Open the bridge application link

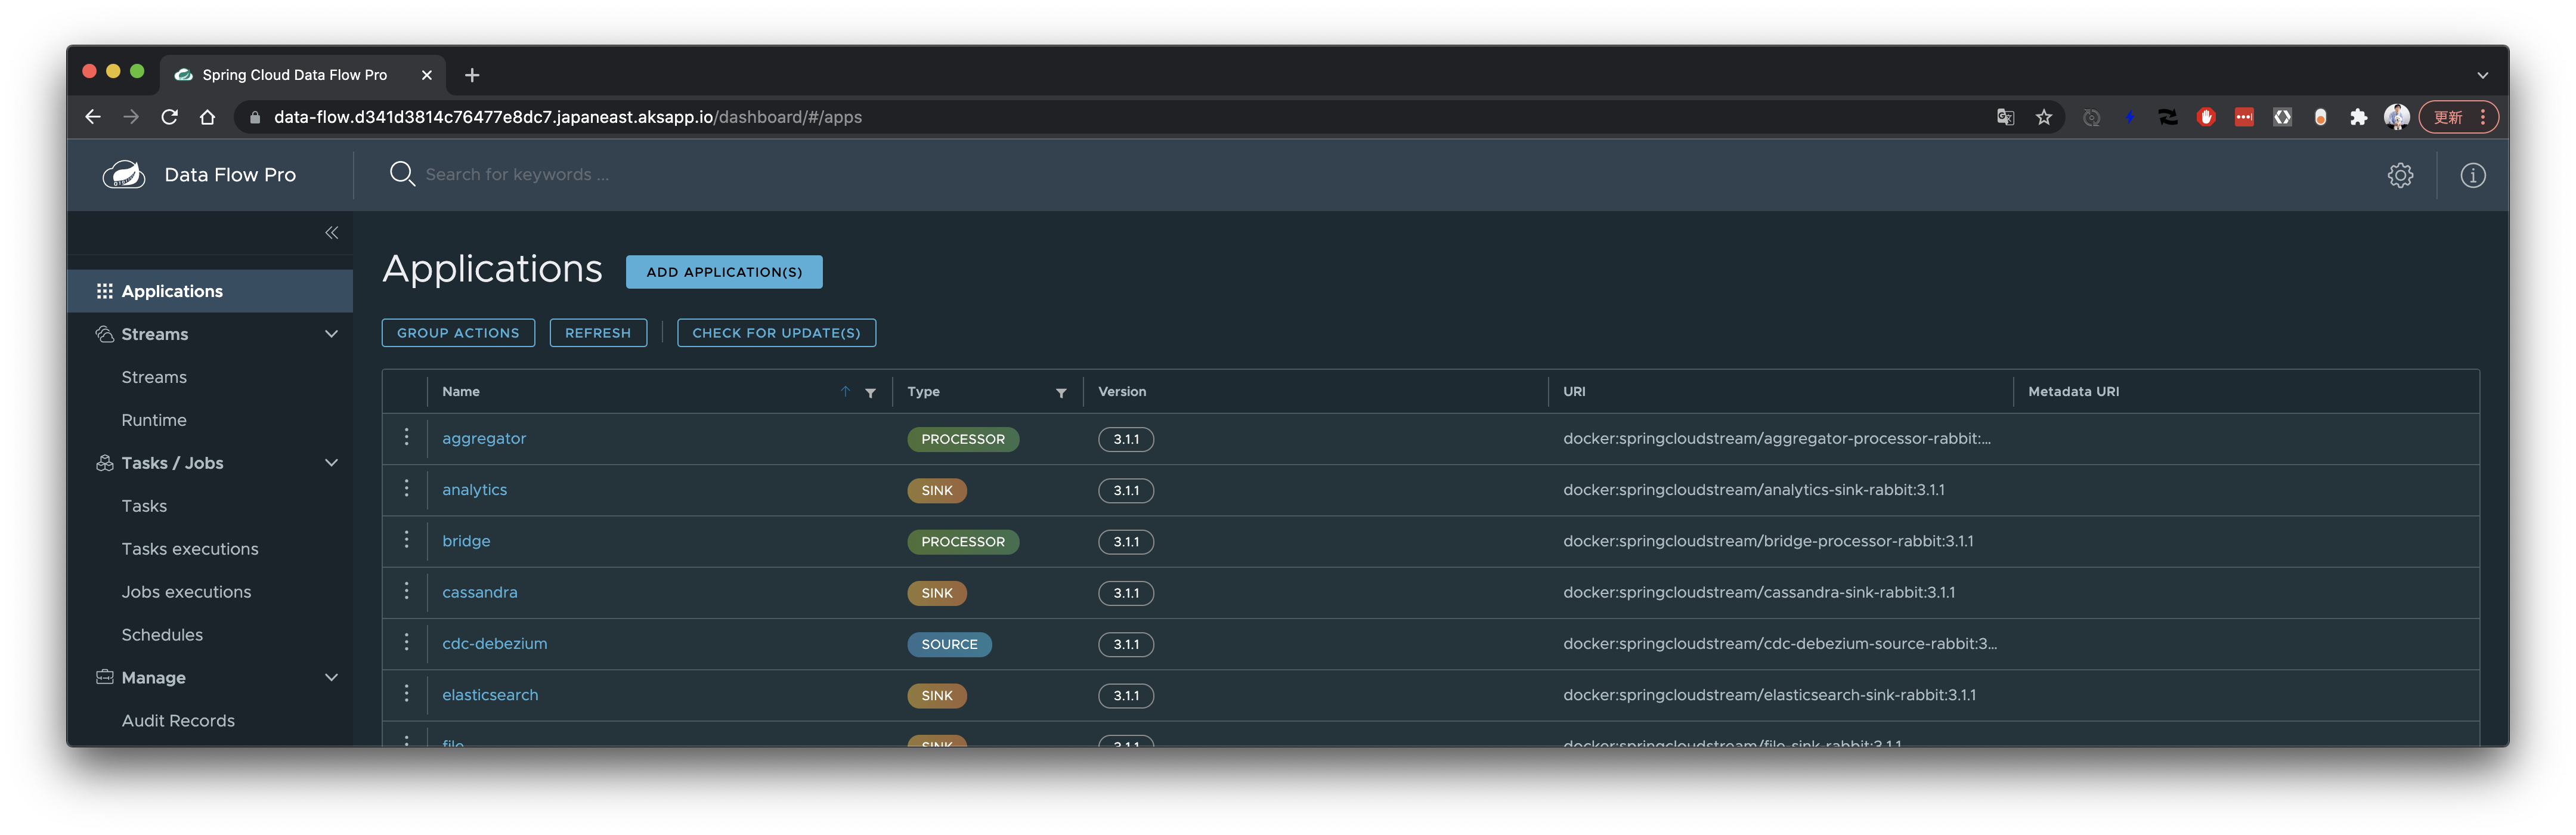click(466, 541)
